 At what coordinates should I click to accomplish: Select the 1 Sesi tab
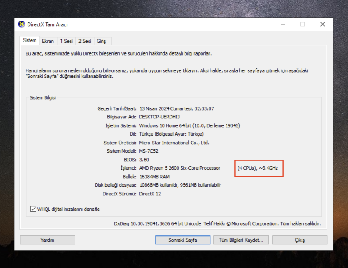[x=66, y=41]
